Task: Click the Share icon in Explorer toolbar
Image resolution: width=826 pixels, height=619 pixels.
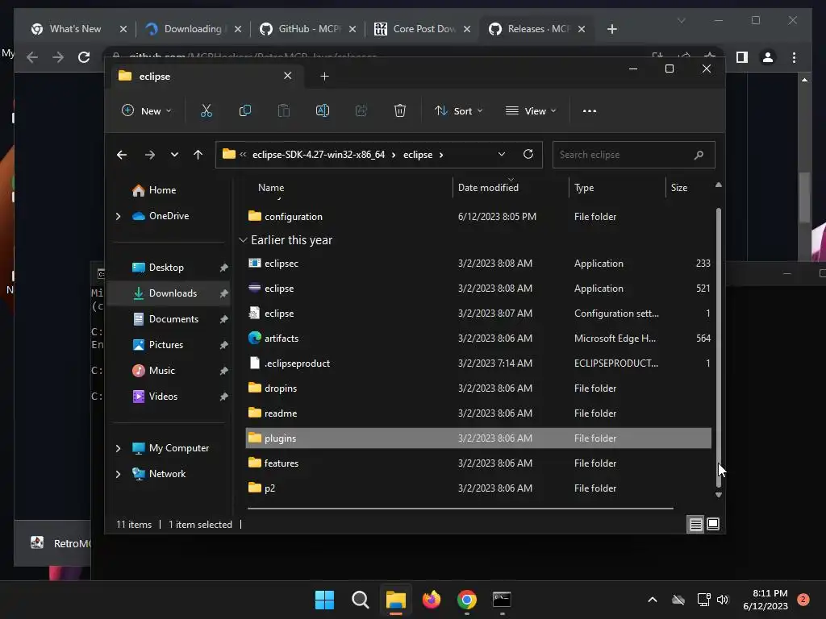Action: coord(361,111)
